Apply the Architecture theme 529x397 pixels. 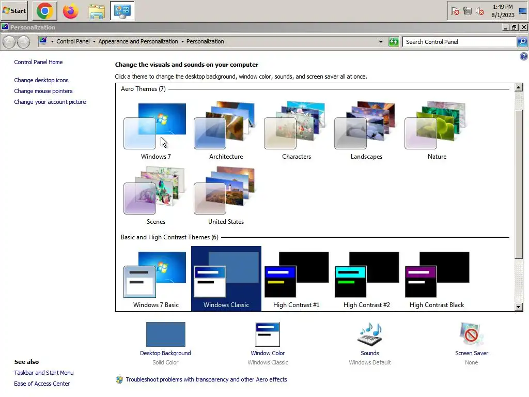[x=226, y=130]
